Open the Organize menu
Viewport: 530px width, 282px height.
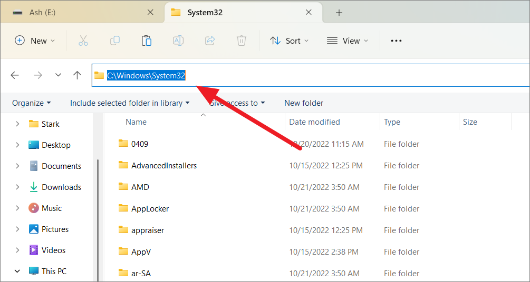(x=32, y=103)
